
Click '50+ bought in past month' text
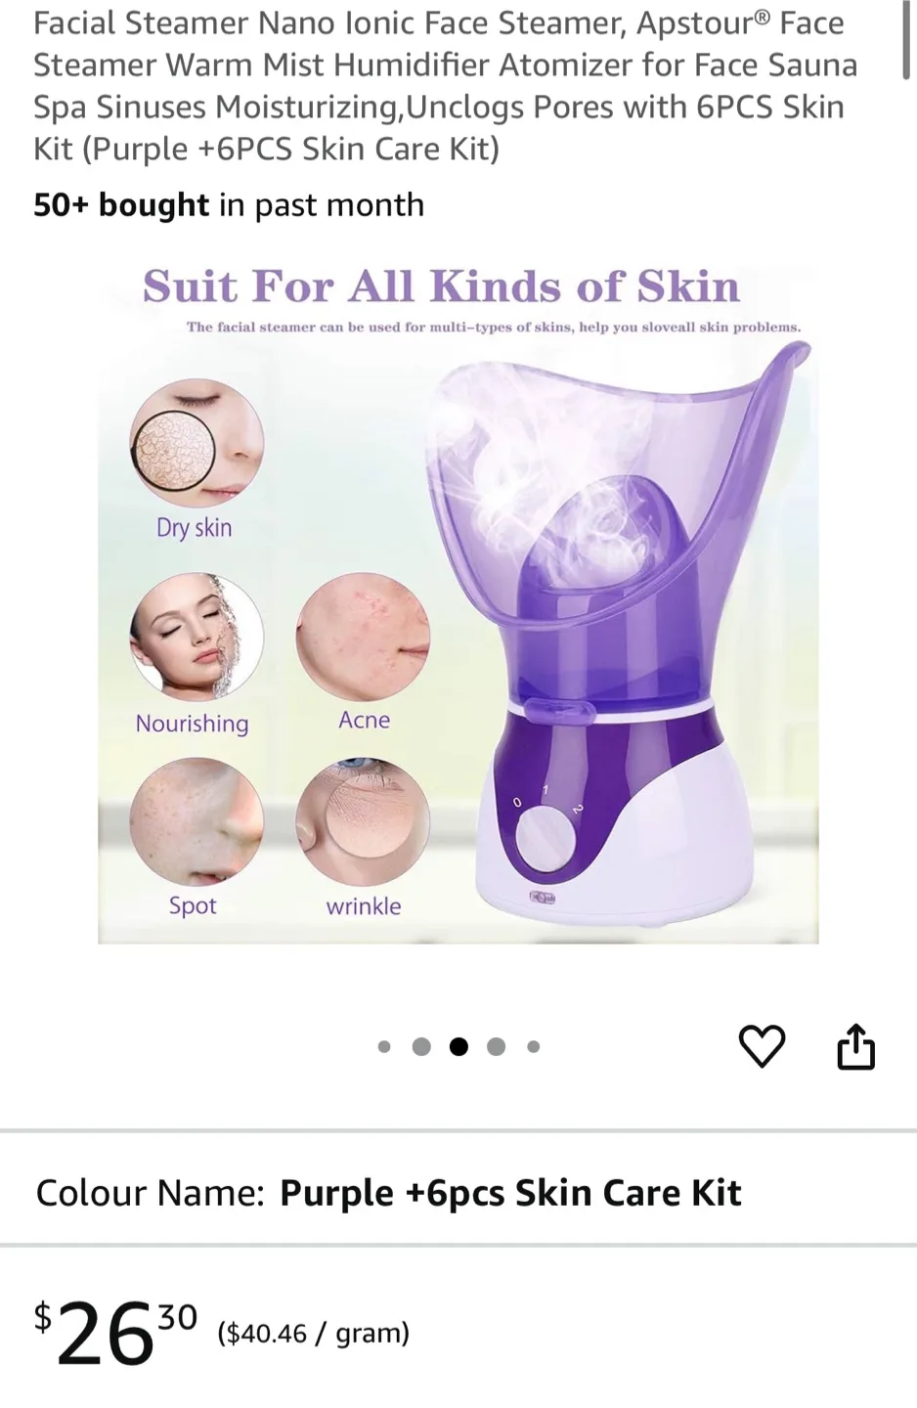[229, 204]
